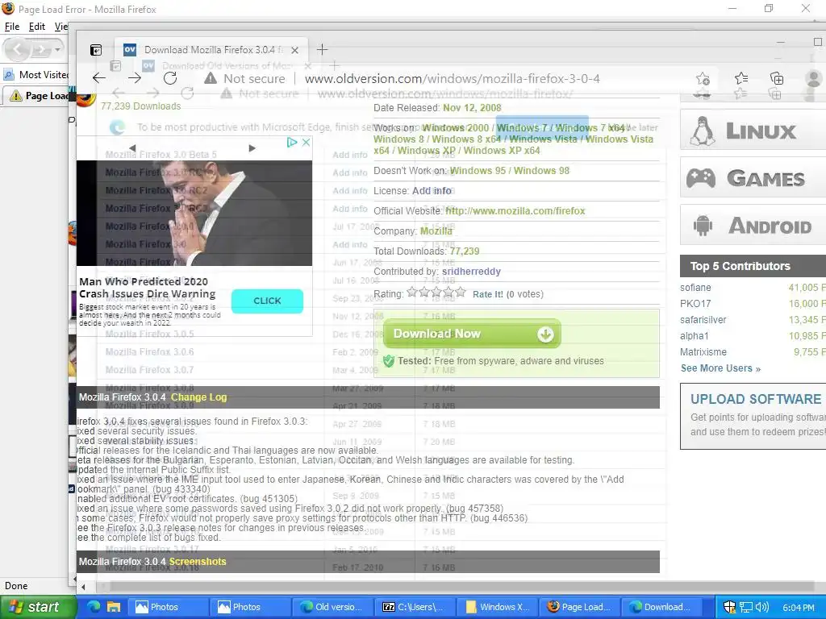Viewport: 826px width, 619px height.
Task: Open a new tab with the plus icon
Action: [322, 49]
